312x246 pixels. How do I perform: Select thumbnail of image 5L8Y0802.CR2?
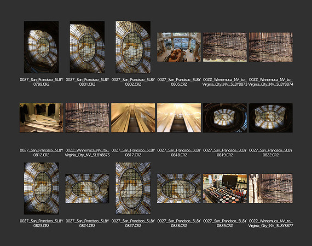[x=133, y=47]
